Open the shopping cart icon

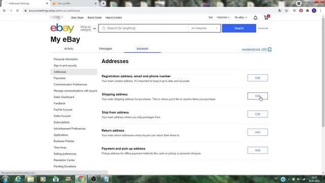click(266, 17)
